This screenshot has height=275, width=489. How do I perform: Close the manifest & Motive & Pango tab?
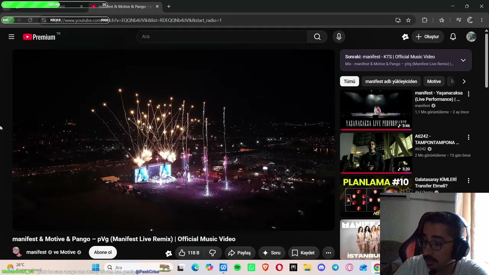157,6
